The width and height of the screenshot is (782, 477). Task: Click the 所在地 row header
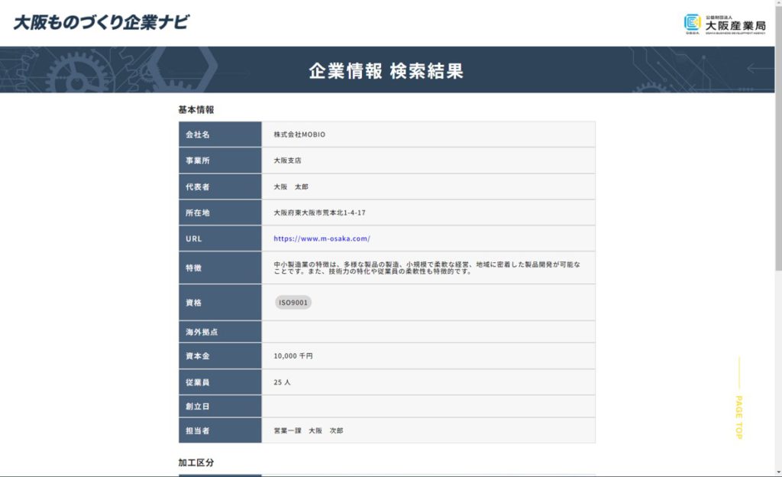pyautogui.click(x=220, y=213)
